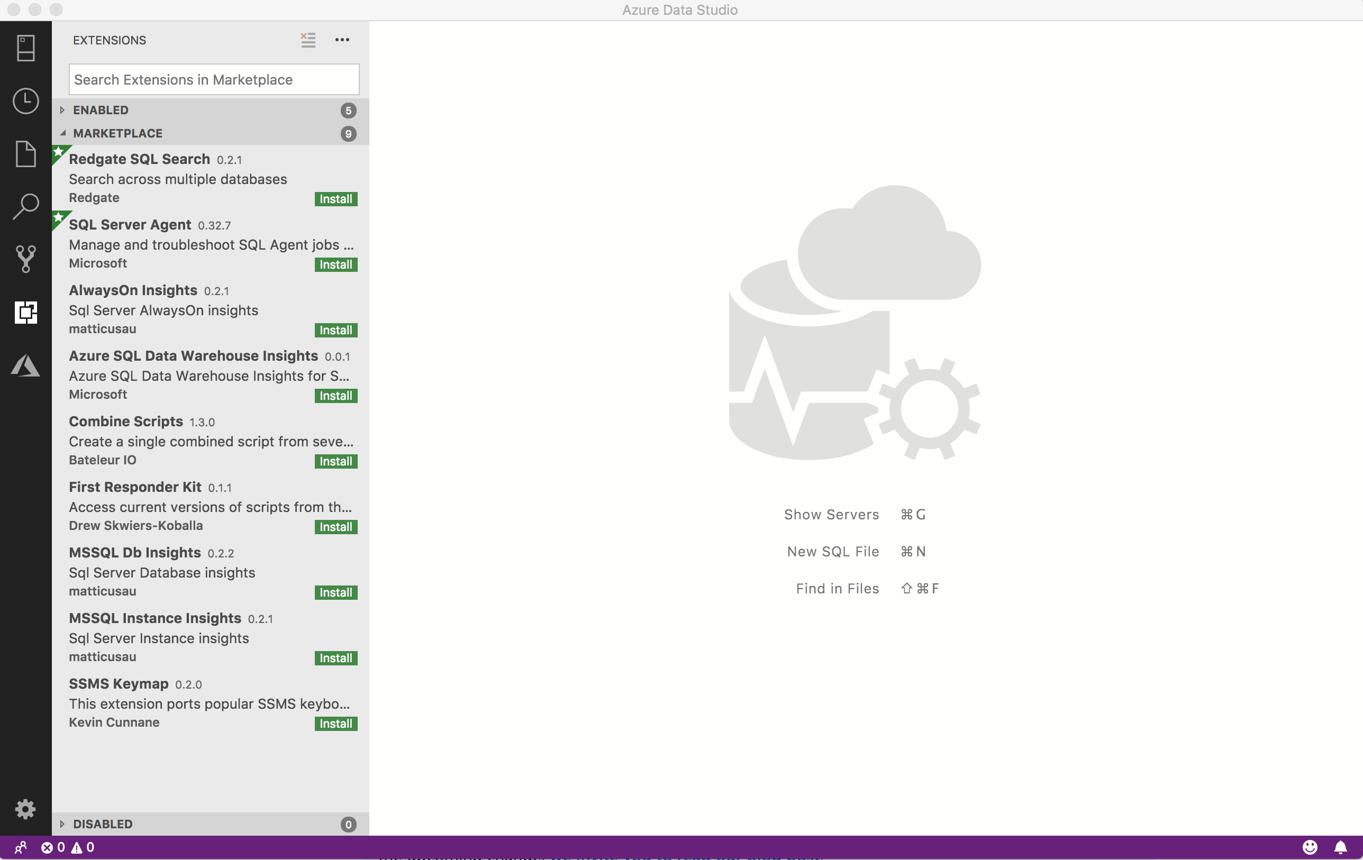Click the Search Extensions in Marketplace field
This screenshot has height=860, width=1363.
[x=213, y=79]
